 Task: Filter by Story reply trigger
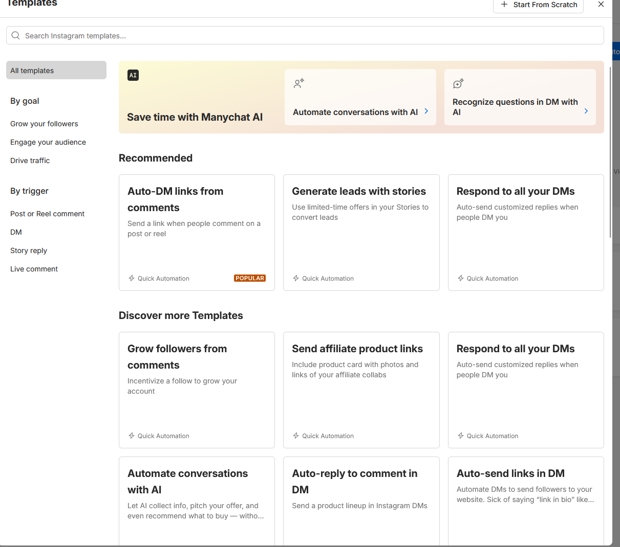pos(29,250)
